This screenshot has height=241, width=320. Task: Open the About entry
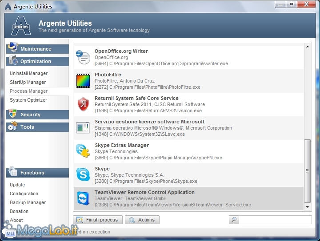point(16,220)
